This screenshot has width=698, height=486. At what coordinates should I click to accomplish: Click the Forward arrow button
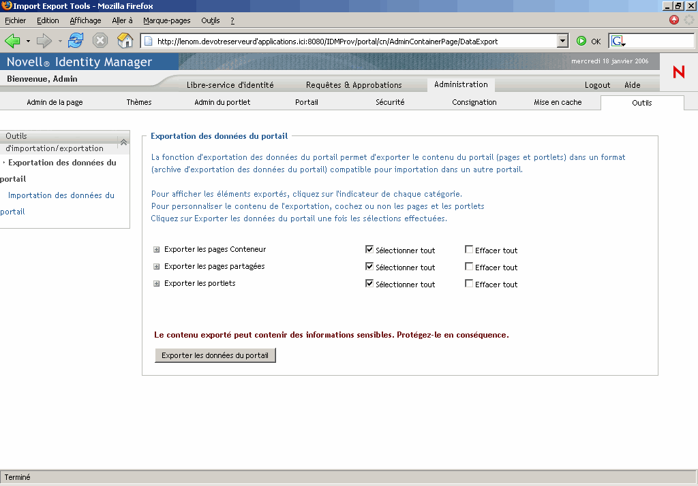coord(44,41)
